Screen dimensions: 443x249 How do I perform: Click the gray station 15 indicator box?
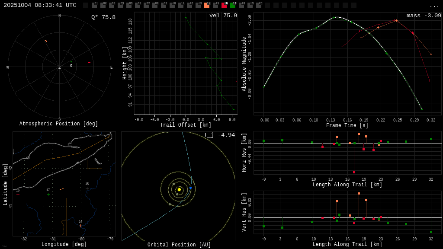coord(215,5)
